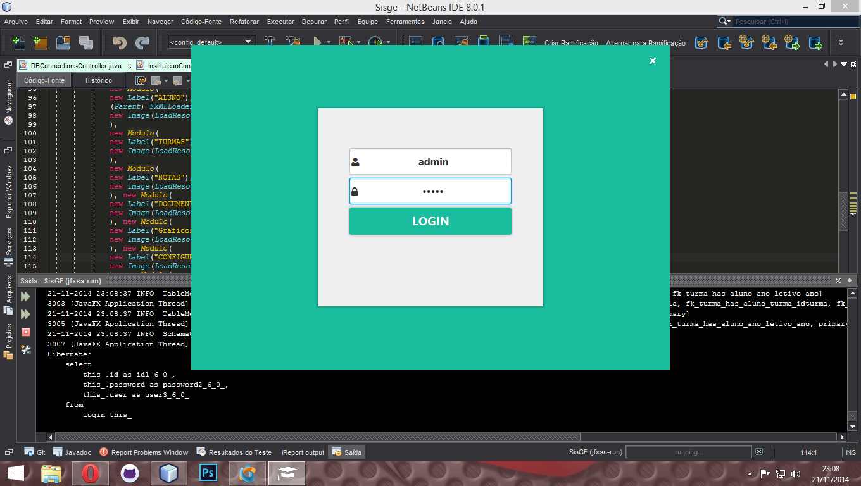
Task: Click the database gear push icon with green arrow
Action: (x=792, y=42)
